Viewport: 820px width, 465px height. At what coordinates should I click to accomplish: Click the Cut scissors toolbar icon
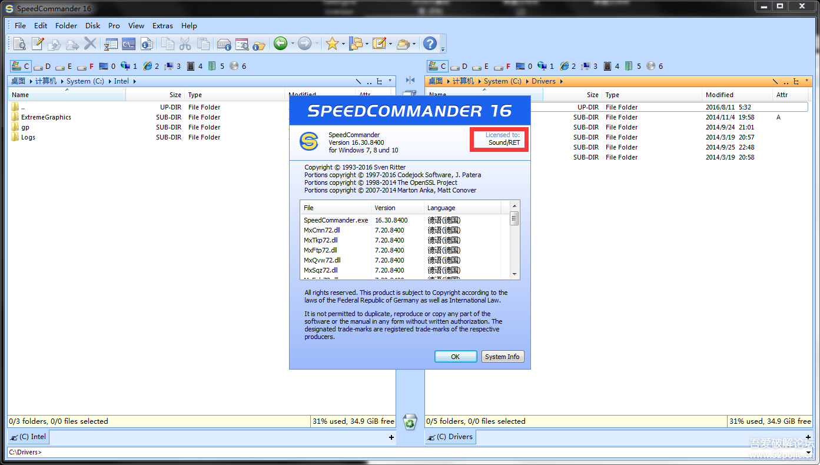click(x=185, y=44)
